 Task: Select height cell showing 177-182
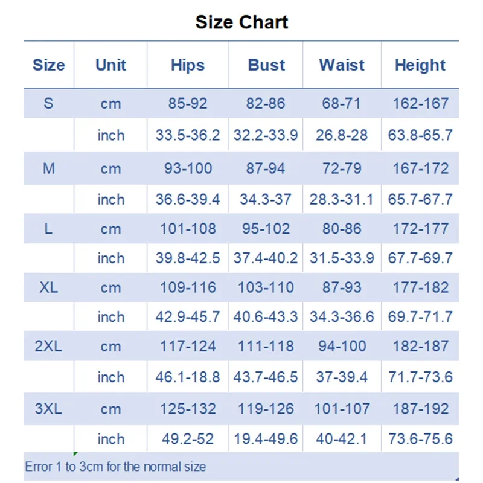tap(420, 287)
